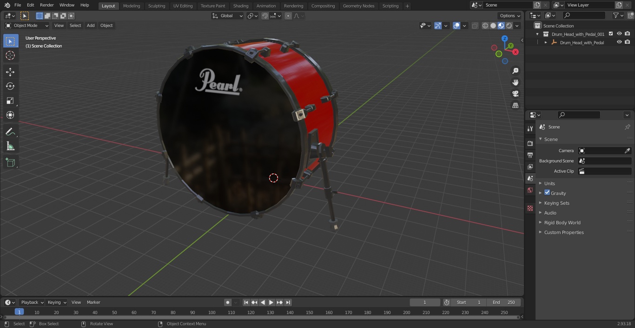Open the Output properties tab
Image resolution: width=635 pixels, height=328 pixels.
coord(530,155)
